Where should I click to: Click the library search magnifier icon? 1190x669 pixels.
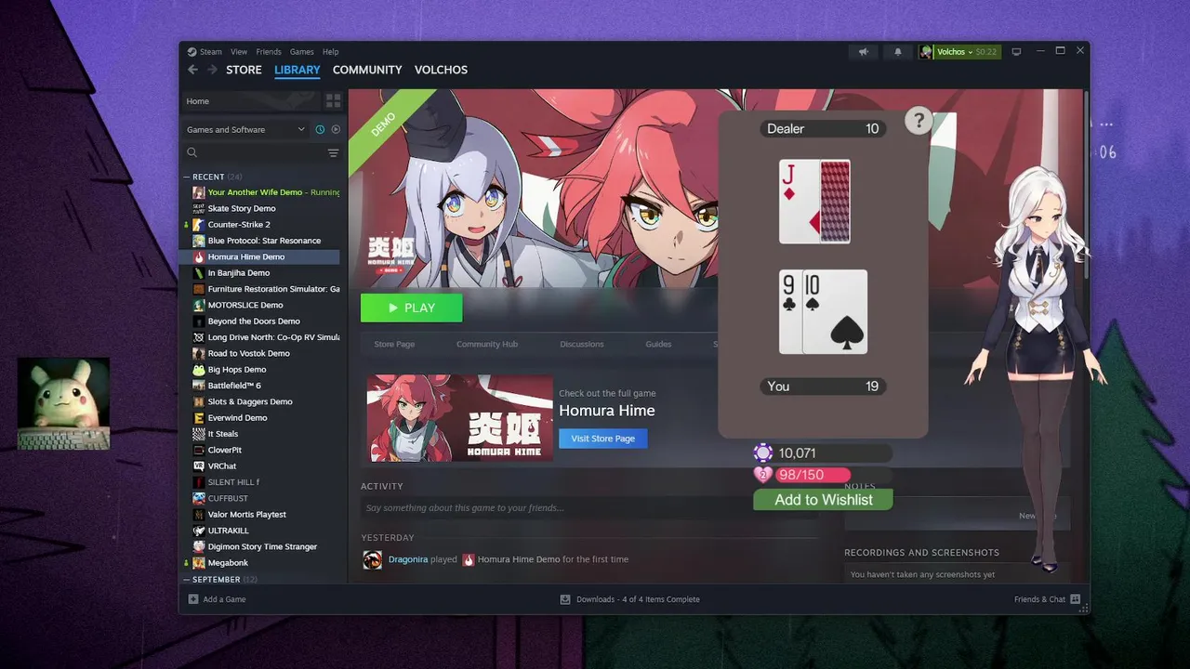[192, 152]
